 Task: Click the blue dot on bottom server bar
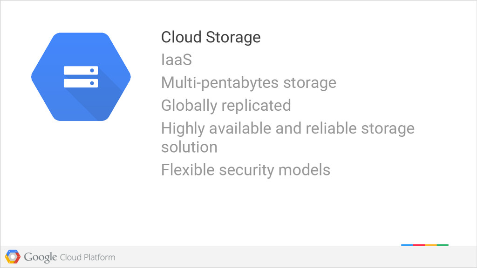[92, 83]
